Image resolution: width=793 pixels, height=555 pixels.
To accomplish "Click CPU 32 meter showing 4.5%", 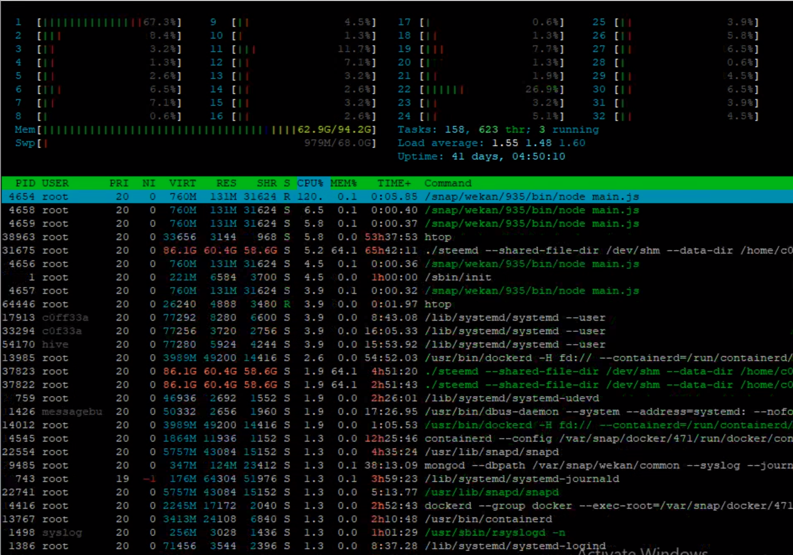I will pyautogui.click(x=676, y=116).
